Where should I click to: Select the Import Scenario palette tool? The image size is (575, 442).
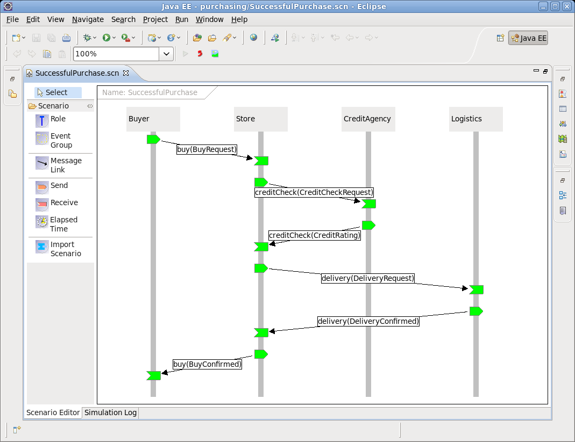[60, 249]
